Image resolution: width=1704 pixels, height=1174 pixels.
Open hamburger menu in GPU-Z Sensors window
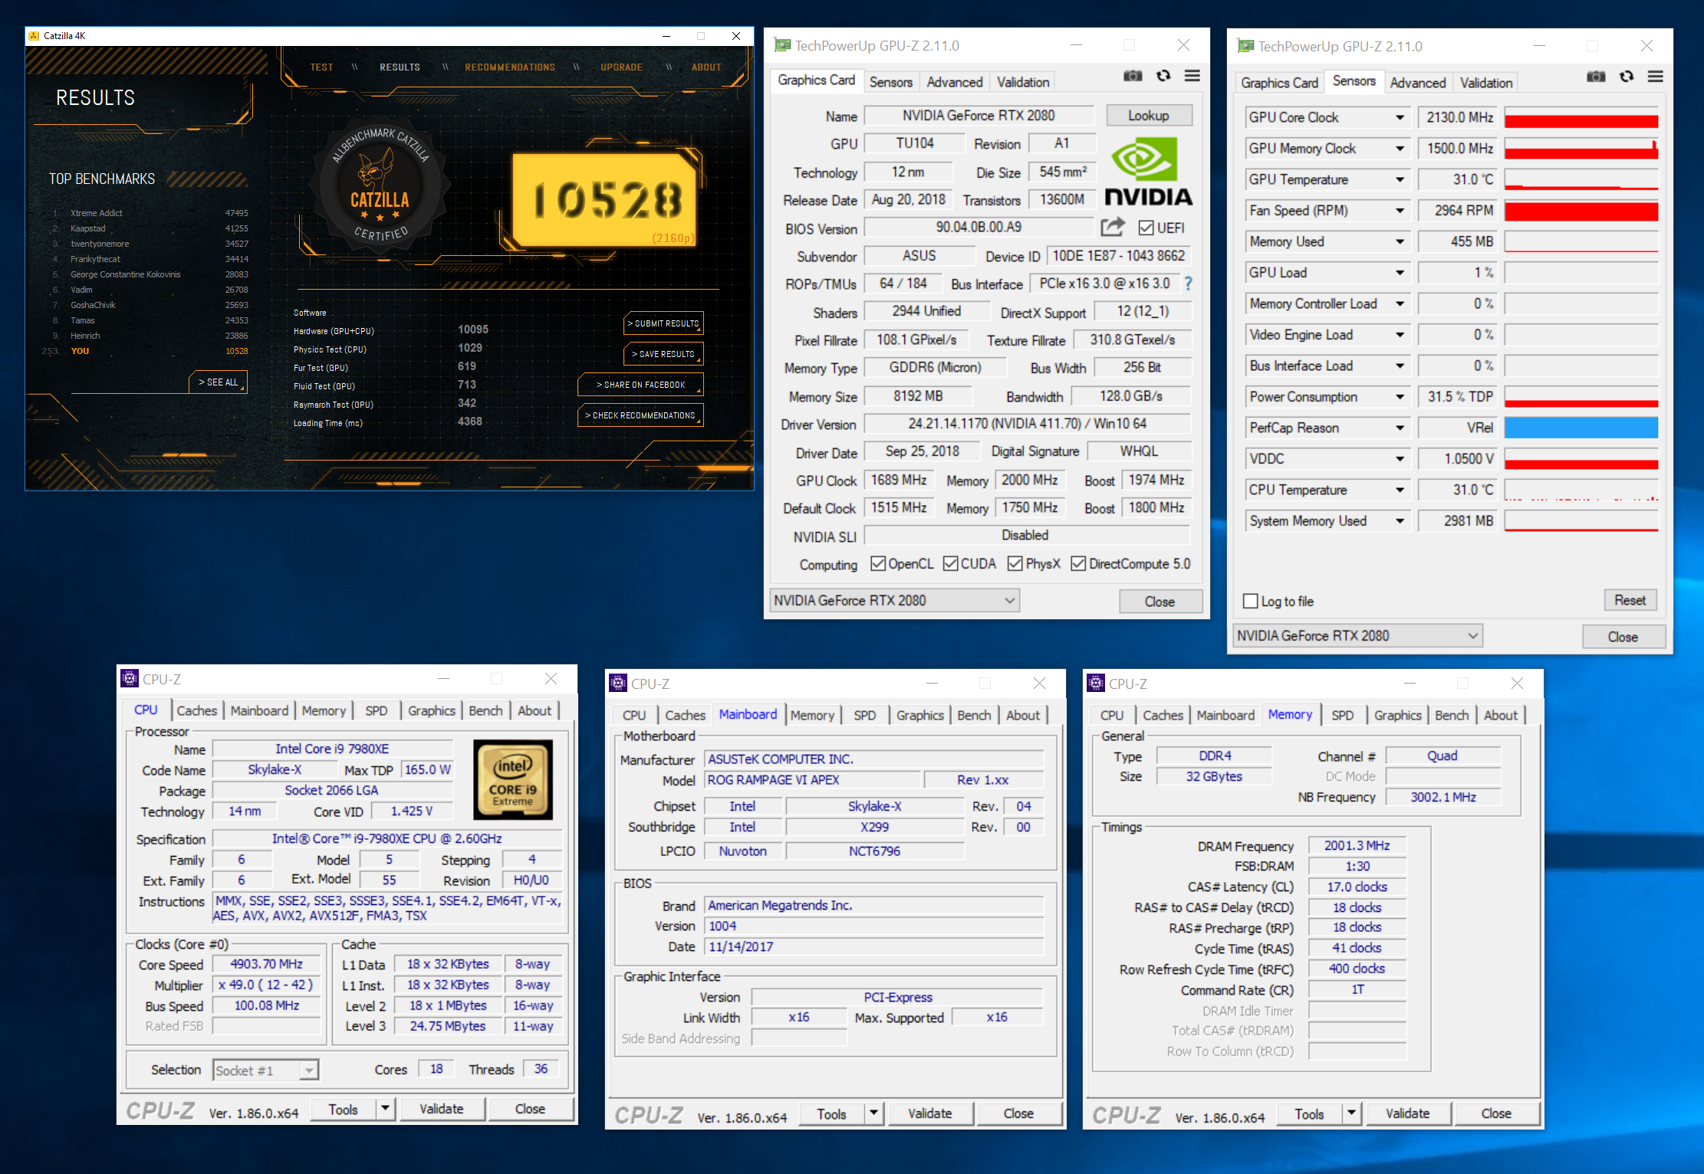click(1655, 77)
